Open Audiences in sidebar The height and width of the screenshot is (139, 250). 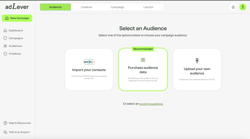click(13, 46)
